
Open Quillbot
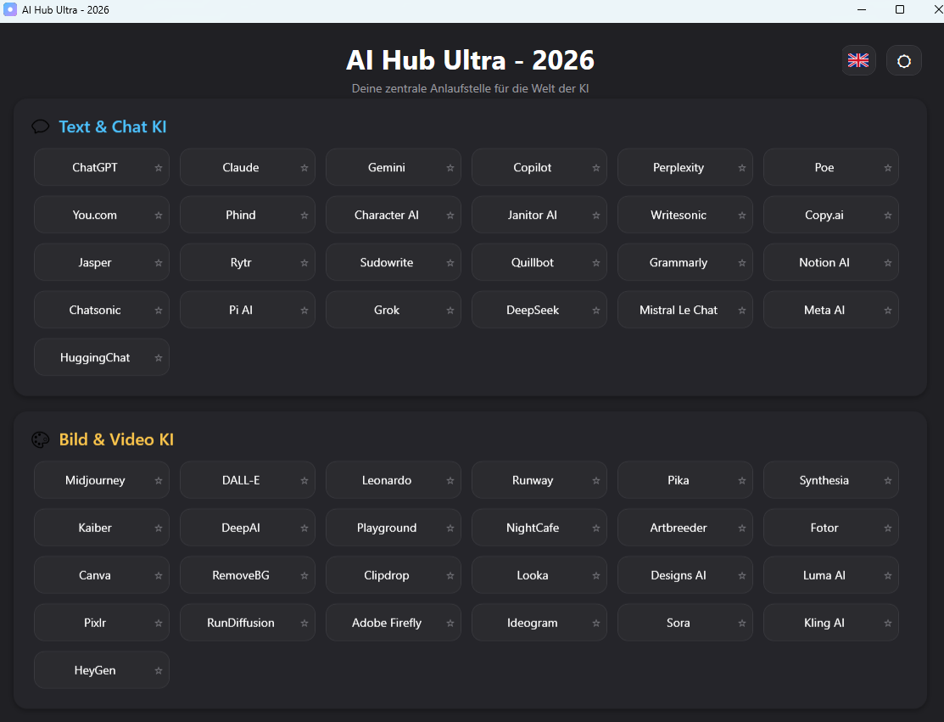pyautogui.click(x=539, y=262)
